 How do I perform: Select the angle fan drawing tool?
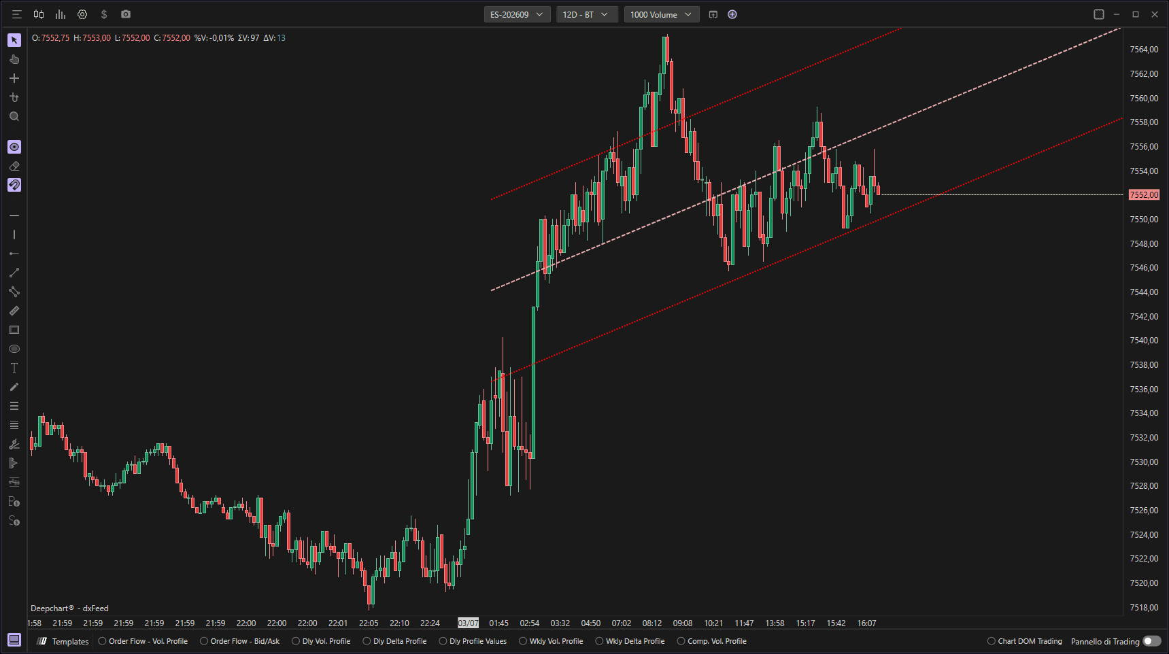[x=14, y=444]
